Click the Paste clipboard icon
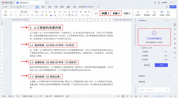 tap(6, 12)
